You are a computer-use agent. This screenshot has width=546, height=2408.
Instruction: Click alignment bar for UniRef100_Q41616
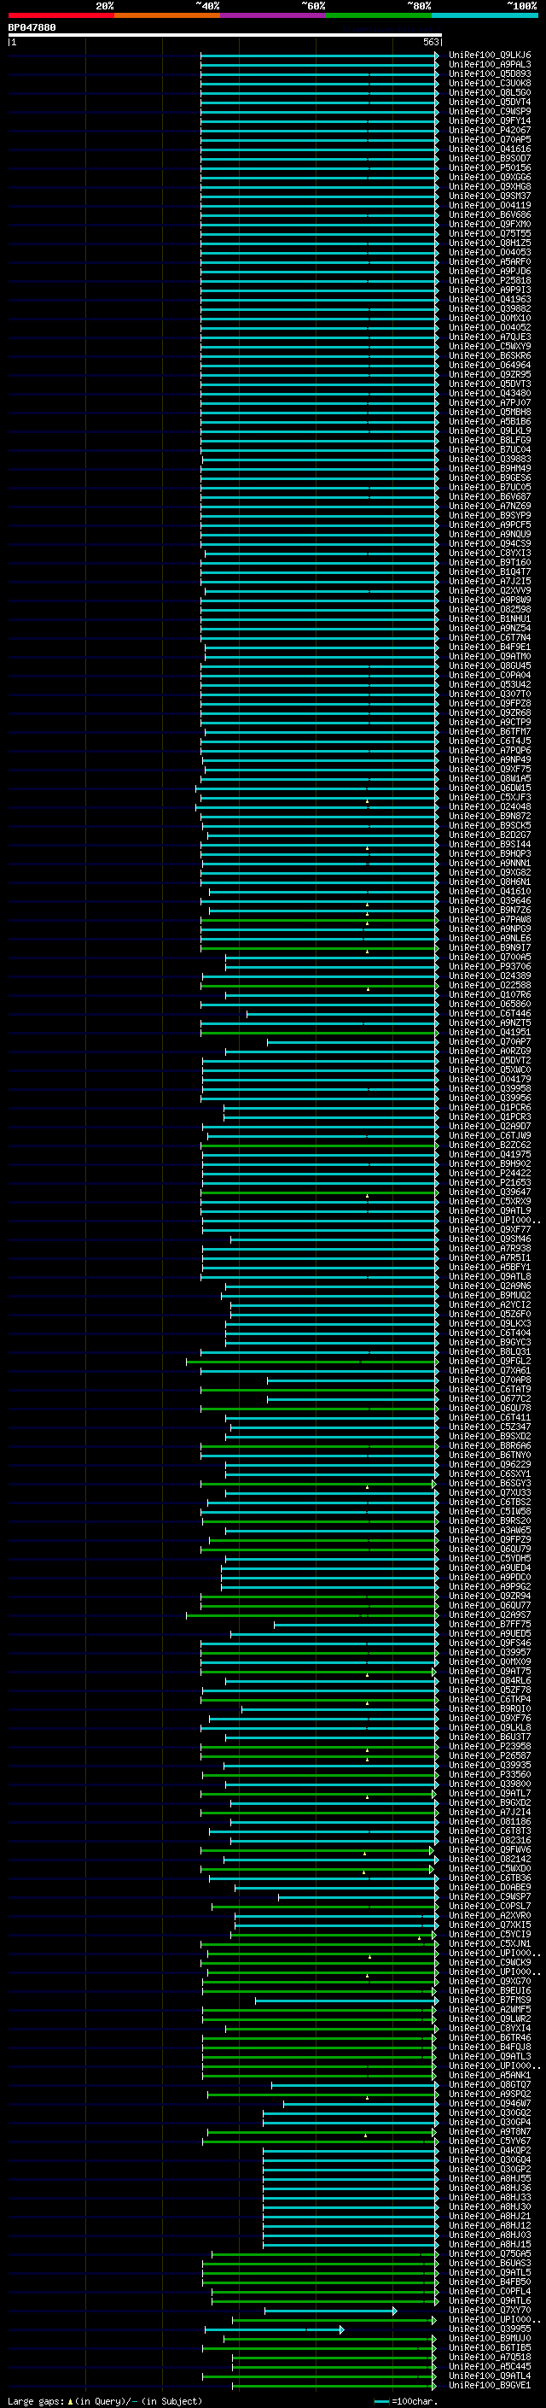pos(319,149)
